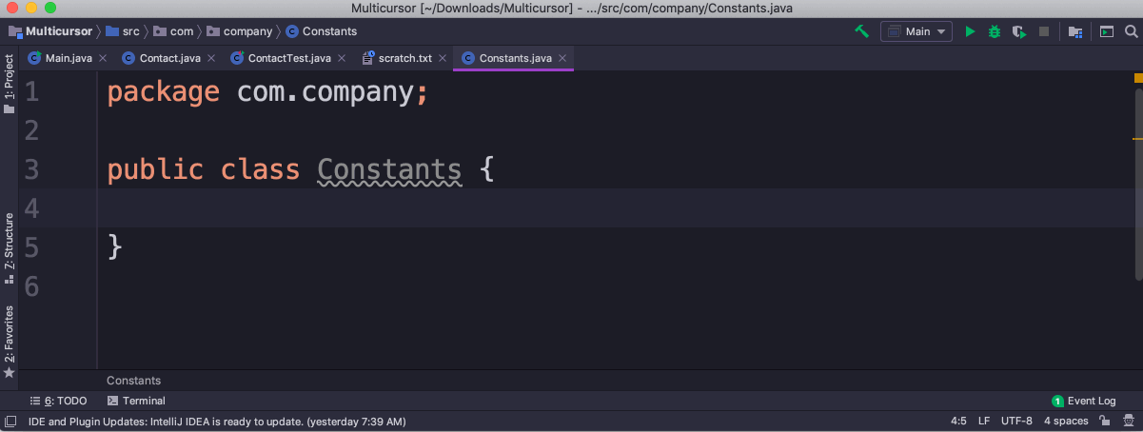Screen dimensions: 1143x432
Task: Open the Main run configuration dropdown
Action: click(x=916, y=31)
